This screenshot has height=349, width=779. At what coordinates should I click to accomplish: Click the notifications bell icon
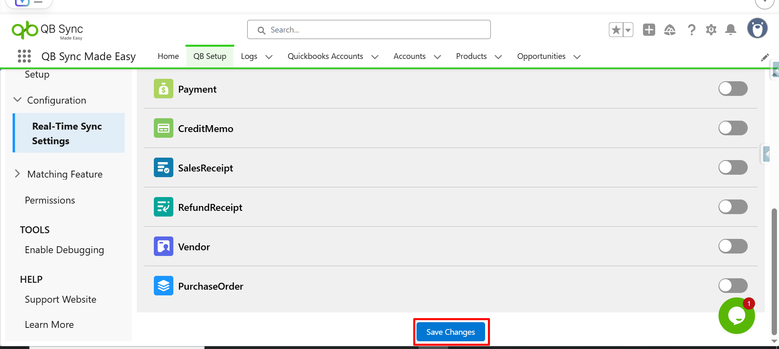pos(731,30)
